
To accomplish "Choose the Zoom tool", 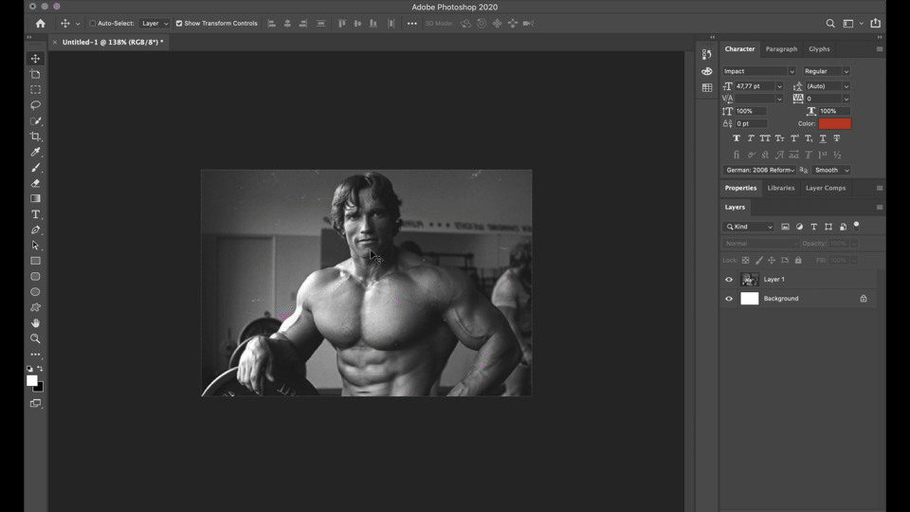I will tap(35, 338).
